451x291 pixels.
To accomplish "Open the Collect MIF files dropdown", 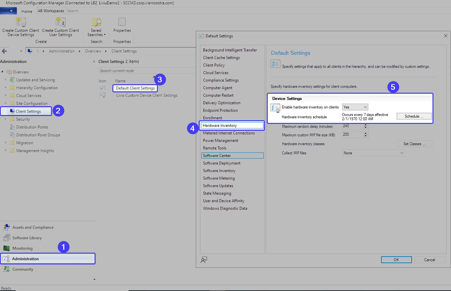I will 373,153.
